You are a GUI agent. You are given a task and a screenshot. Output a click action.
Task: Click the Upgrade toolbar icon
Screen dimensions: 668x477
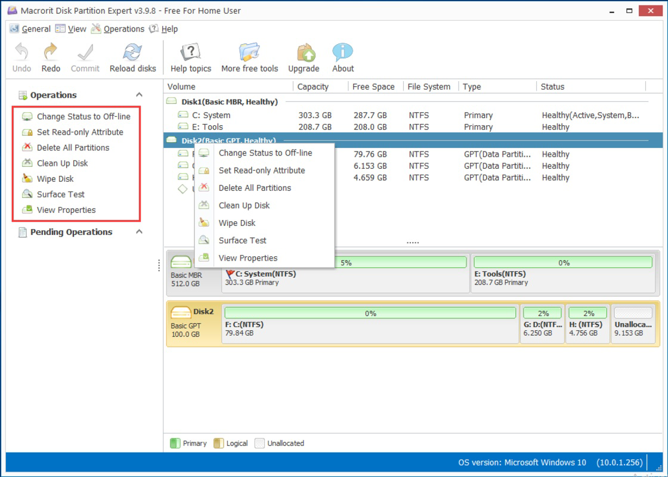[x=304, y=52]
